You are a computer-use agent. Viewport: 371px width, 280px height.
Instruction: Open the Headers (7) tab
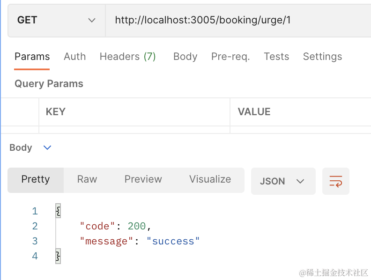click(x=127, y=57)
